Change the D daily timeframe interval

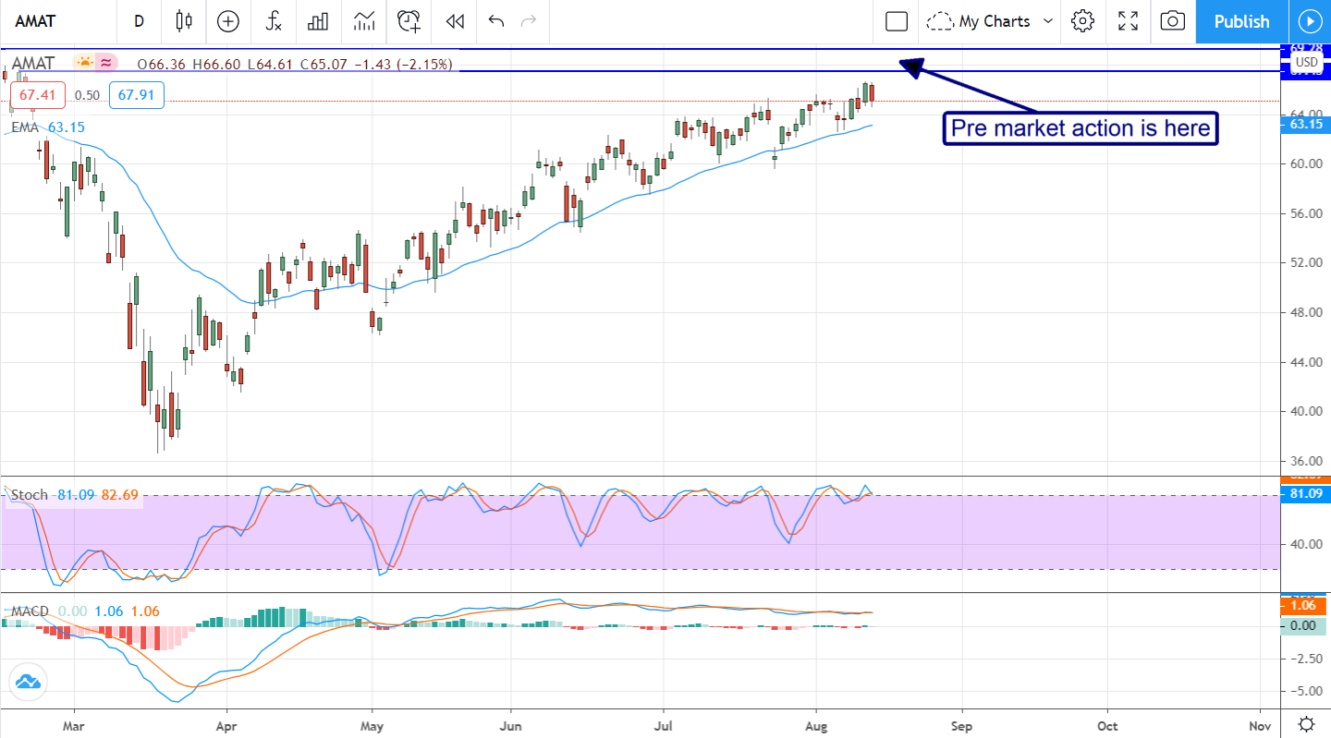(140, 21)
